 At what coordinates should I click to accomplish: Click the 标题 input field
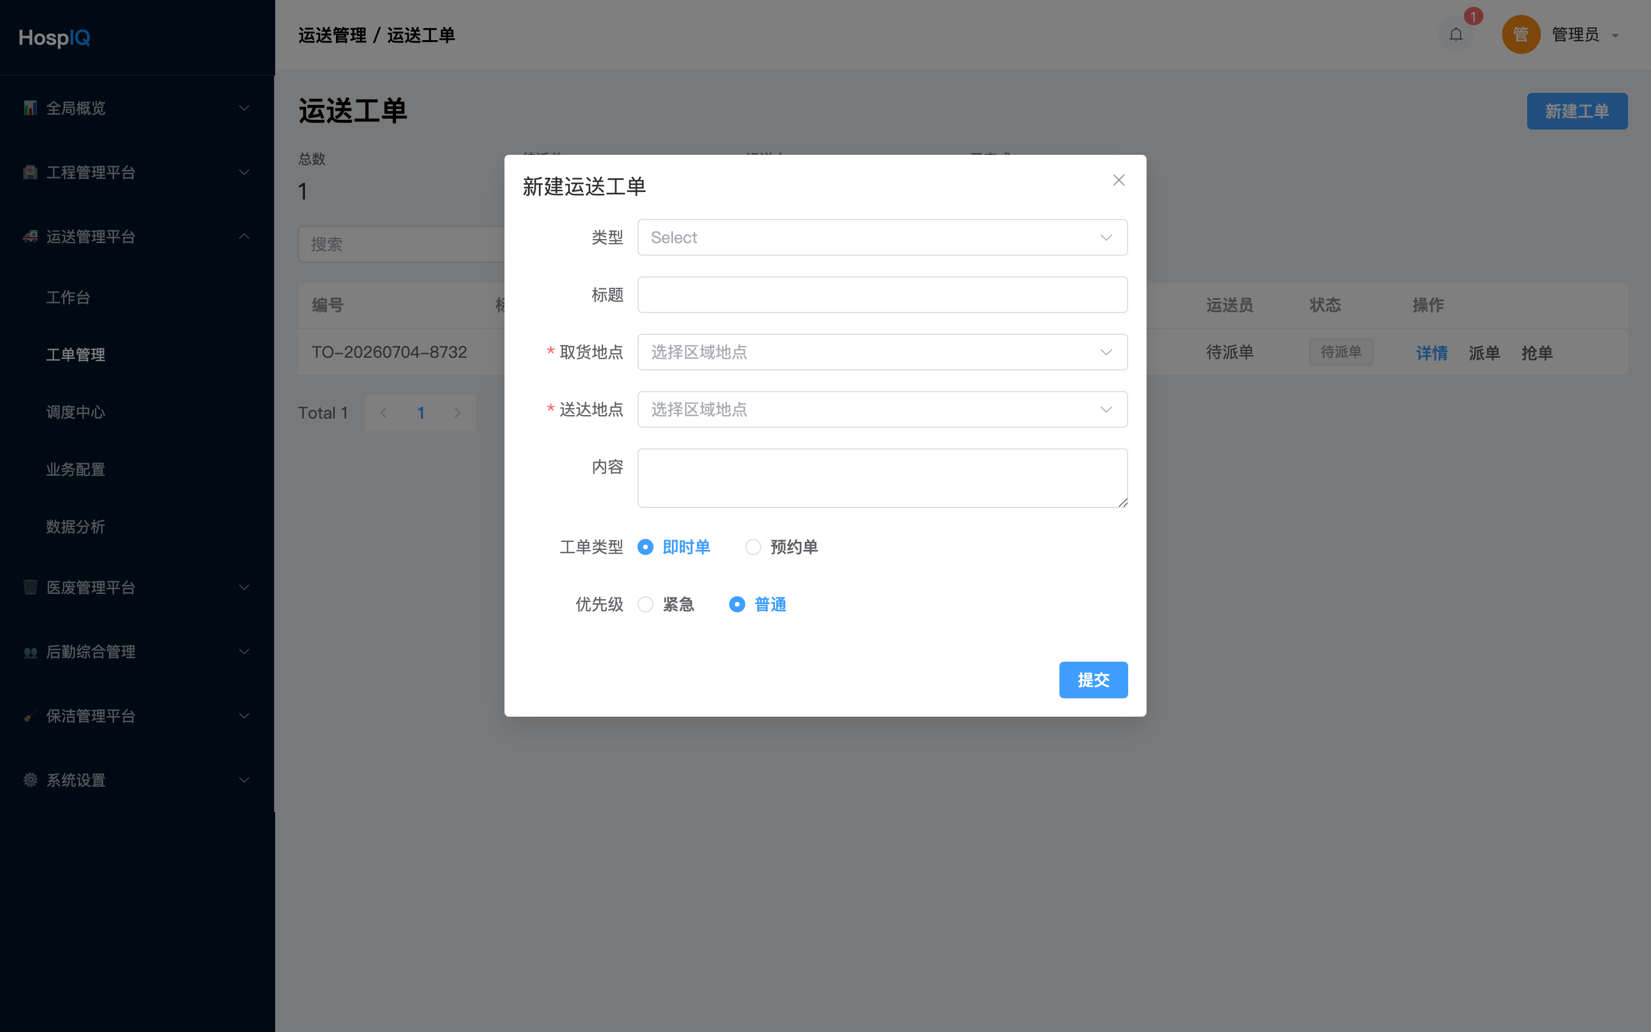click(x=882, y=295)
